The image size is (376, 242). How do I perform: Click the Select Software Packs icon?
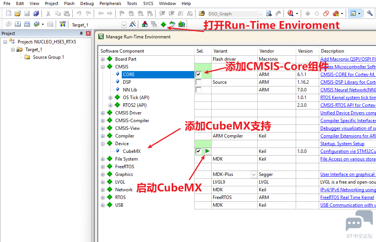[x=172, y=24]
